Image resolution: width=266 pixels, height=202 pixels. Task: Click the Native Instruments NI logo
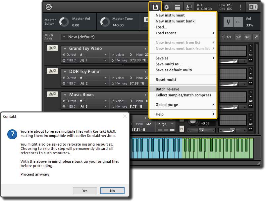coord(253,7)
